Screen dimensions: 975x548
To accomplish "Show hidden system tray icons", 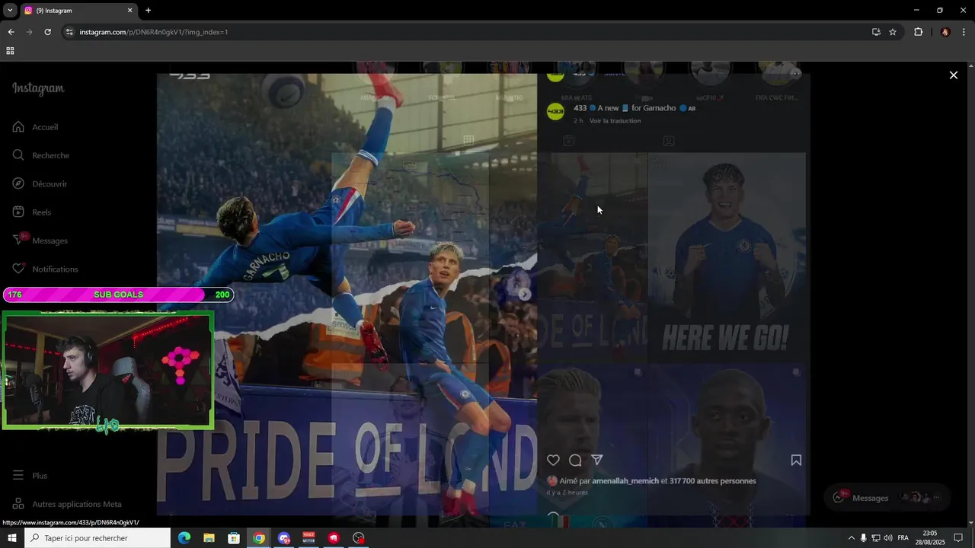I will [851, 538].
